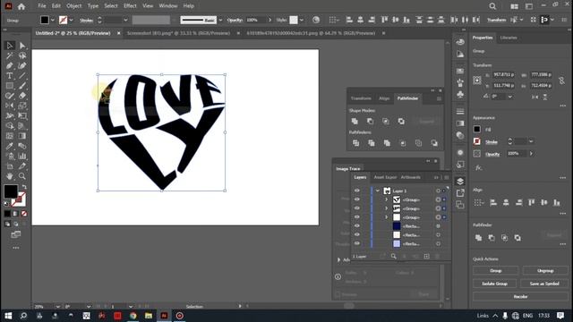Viewport: 573px width, 322px height.
Task: Toggle visibility of the second Group sublayer
Action: pyautogui.click(x=357, y=208)
